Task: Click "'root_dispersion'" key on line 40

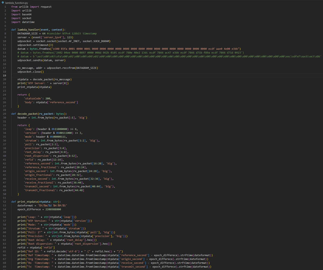Action: coord(37,156)
